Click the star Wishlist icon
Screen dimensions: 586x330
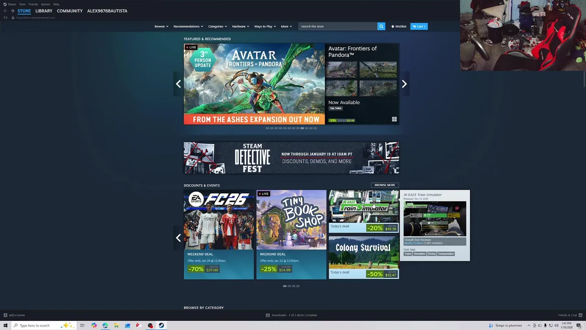[393, 26]
